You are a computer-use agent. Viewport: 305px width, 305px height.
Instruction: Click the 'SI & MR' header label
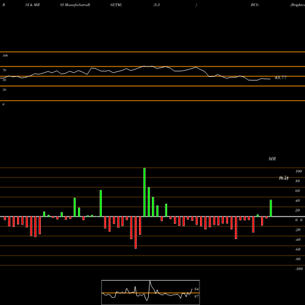[x=32, y=5]
